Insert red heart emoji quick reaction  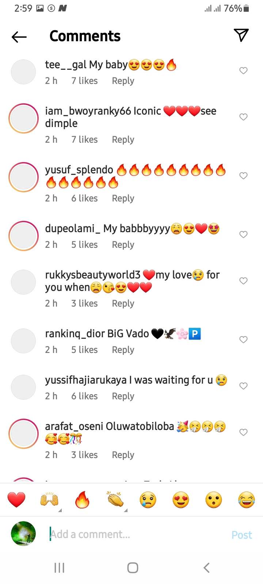tap(16, 500)
